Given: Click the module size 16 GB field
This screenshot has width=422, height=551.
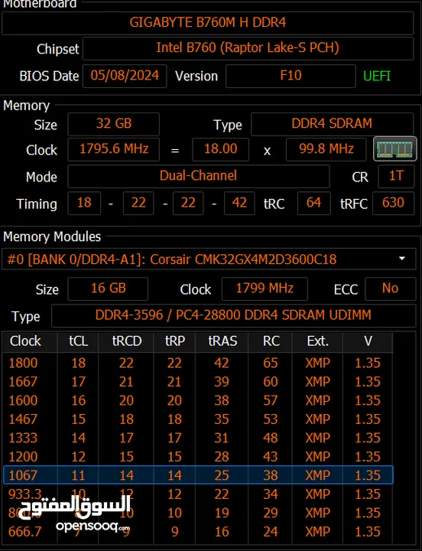Looking at the screenshot, I should click(108, 289).
